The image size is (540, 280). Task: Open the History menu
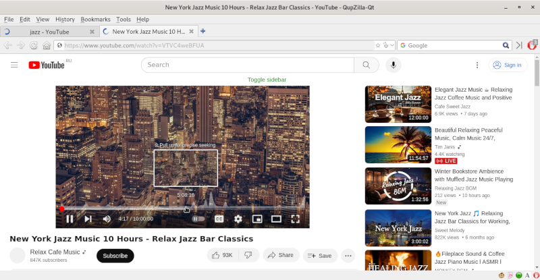point(65,20)
